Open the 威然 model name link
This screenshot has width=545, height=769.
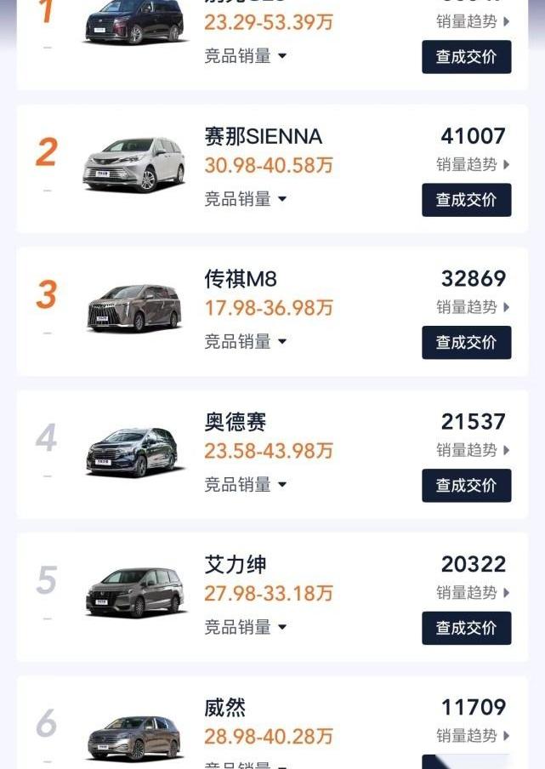pyautogui.click(x=225, y=708)
